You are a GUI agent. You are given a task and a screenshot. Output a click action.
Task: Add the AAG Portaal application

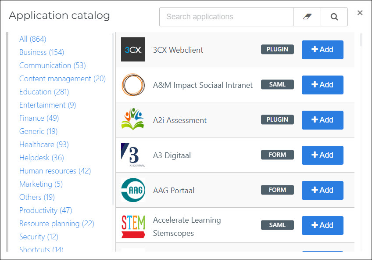click(322, 190)
